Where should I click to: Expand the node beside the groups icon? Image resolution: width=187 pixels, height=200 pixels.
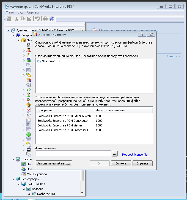[x=24, y=50]
